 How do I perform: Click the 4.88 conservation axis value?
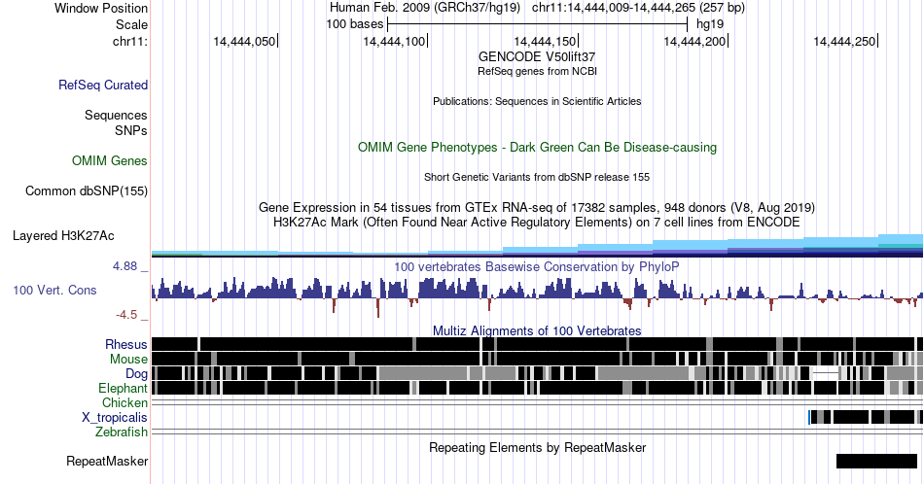coord(124,266)
